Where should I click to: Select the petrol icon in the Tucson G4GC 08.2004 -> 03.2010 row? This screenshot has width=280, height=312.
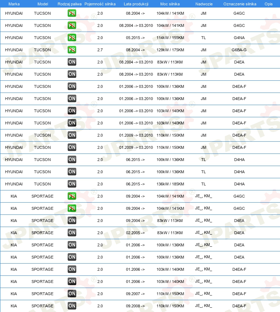tap(72, 25)
